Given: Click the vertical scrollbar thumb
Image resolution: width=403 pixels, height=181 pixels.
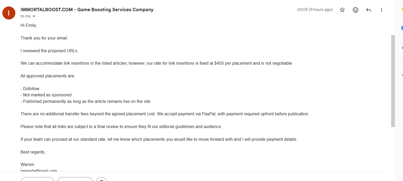Looking at the screenshot, I should coord(393,81).
